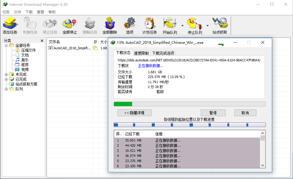Switch to the 下载状态 tab
Image resolution: width=293 pixels, height=179 pixels.
pyautogui.click(x=123, y=53)
